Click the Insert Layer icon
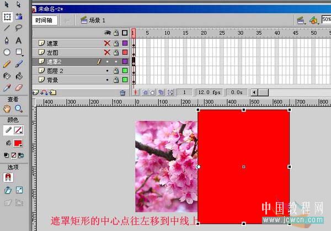Viewport: 331px width, 231px height. (x=35, y=92)
